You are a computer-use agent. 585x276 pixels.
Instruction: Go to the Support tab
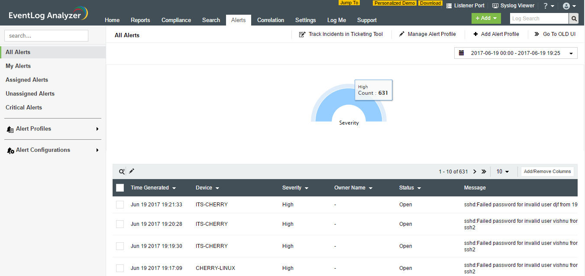(367, 20)
